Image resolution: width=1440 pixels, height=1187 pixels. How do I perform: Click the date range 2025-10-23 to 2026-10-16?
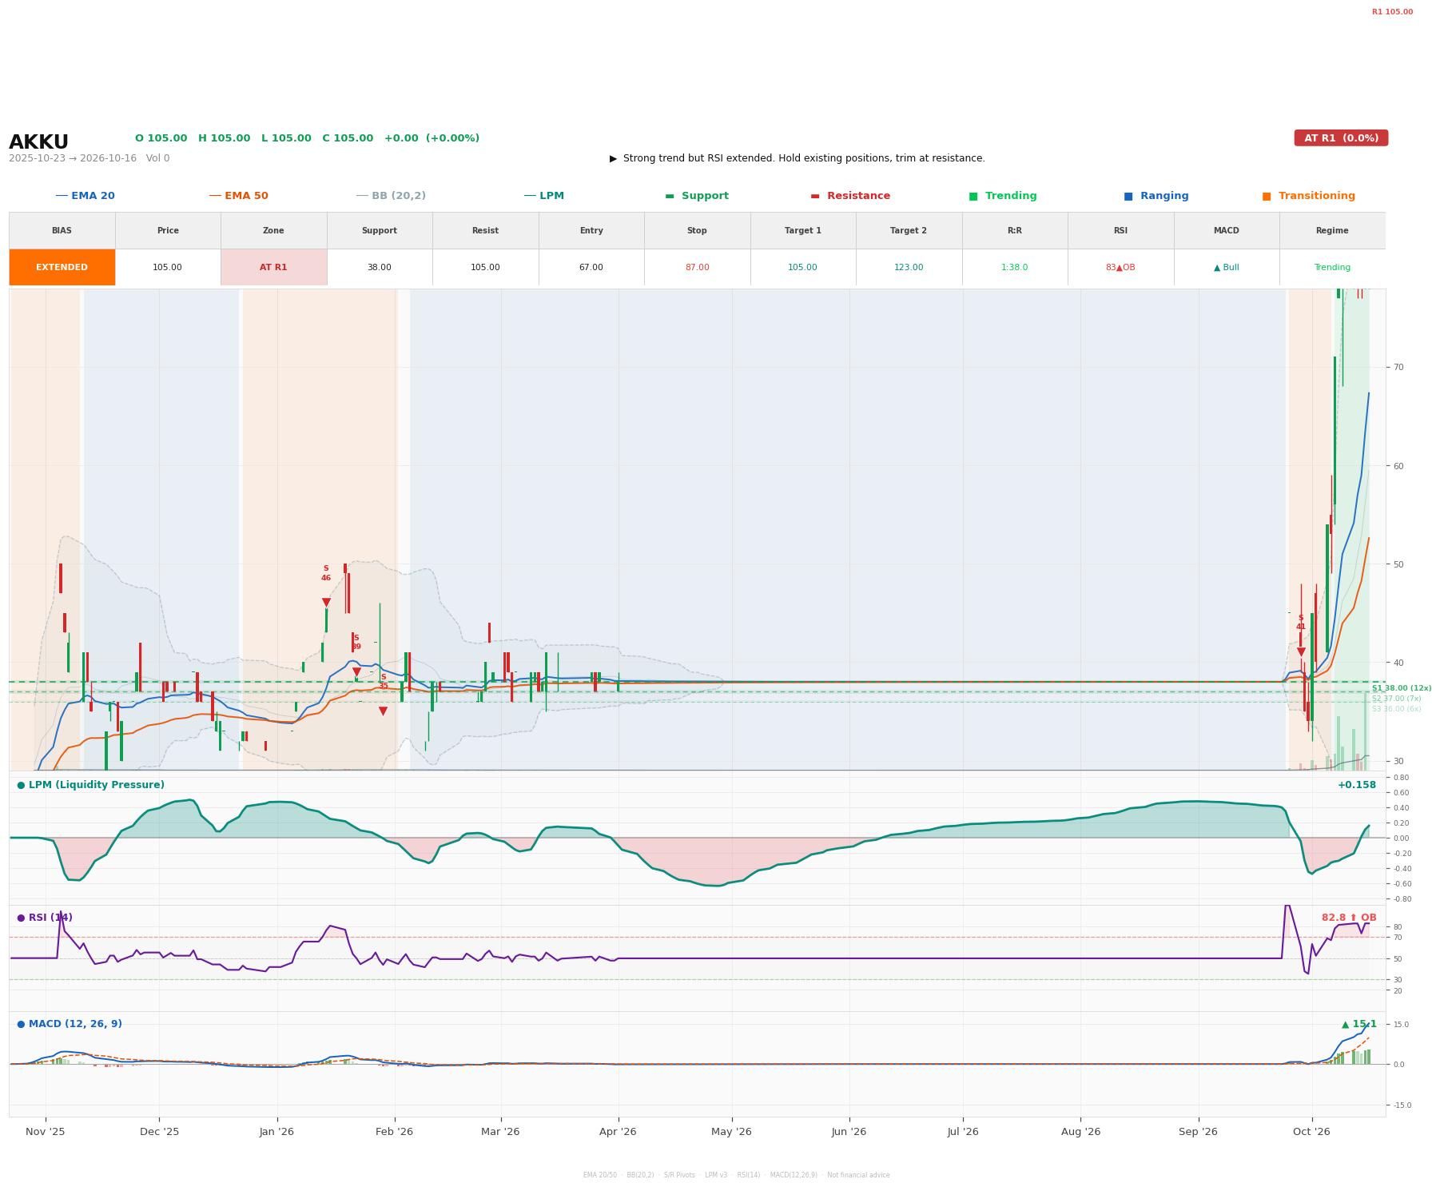pos(74,158)
